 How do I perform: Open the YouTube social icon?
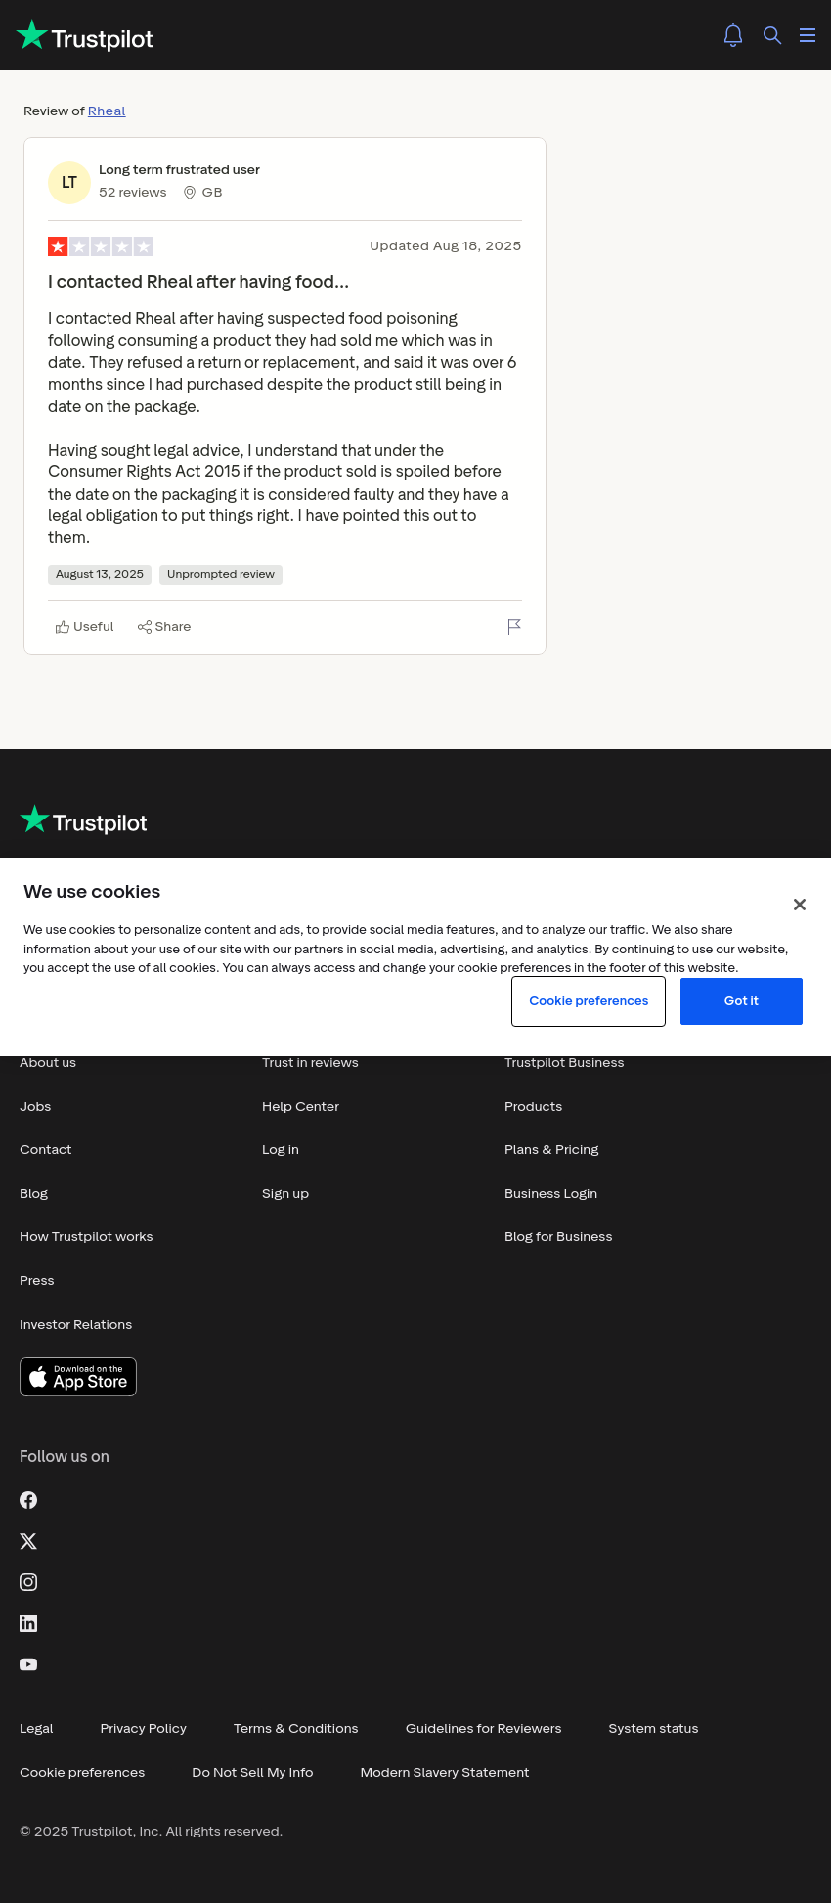(x=28, y=1664)
